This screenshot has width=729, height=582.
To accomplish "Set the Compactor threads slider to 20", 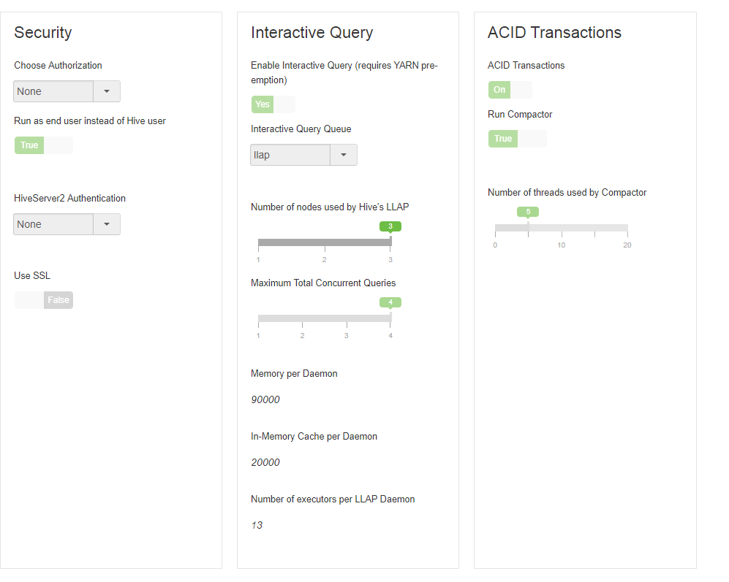I will point(627,228).
